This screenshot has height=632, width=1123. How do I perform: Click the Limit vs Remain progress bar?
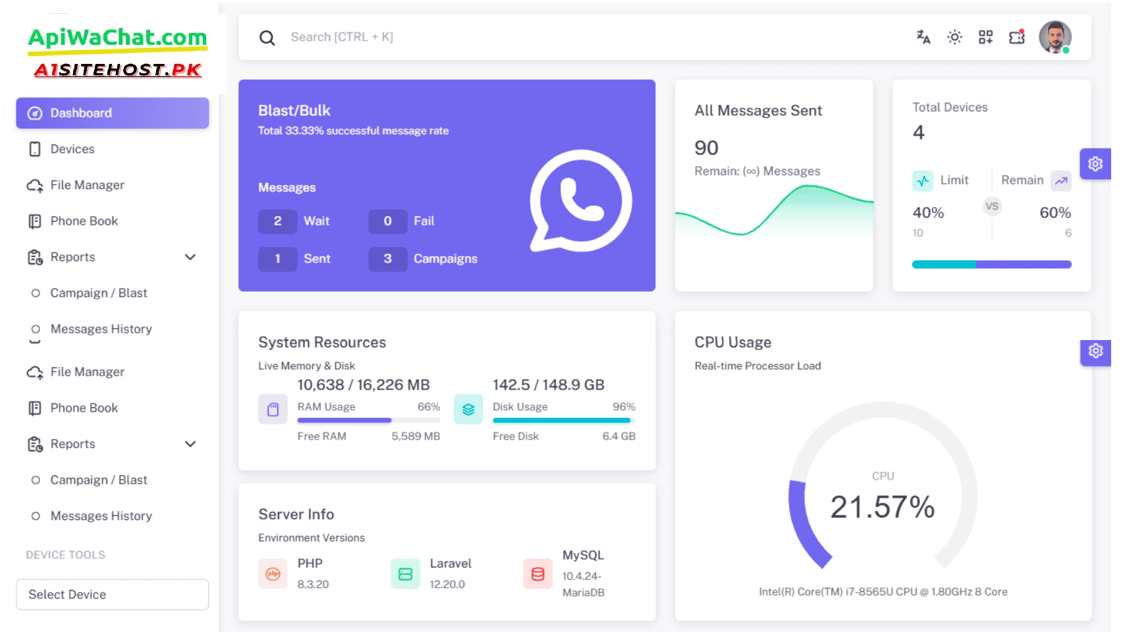[991, 264]
